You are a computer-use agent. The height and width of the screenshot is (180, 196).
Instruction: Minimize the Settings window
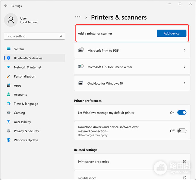click(x=169, y=4)
